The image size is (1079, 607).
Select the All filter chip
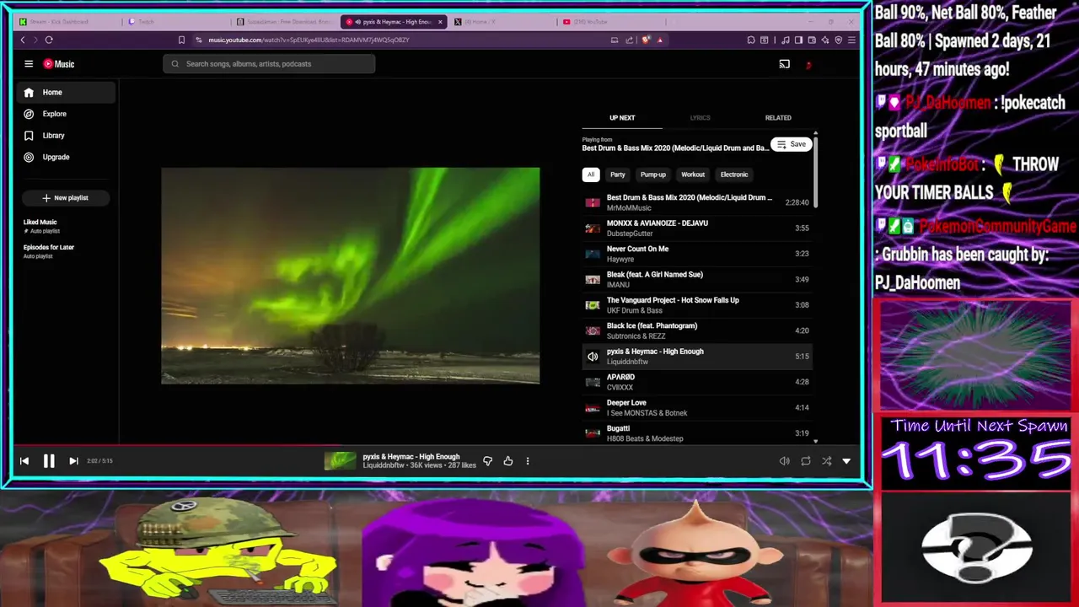click(591, 175)
